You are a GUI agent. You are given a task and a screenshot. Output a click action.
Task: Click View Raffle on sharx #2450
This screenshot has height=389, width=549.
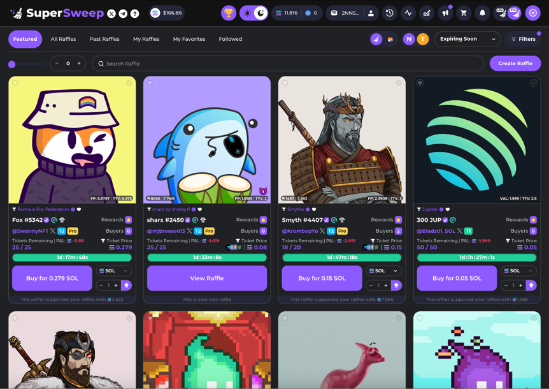coord(207,278)
